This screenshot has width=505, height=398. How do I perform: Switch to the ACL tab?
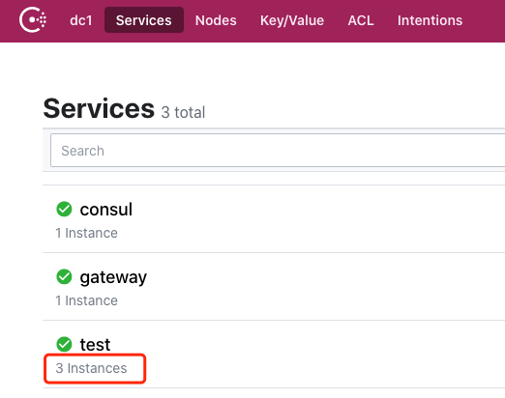tap(361, 20)
